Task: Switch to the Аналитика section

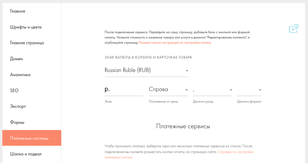Action: (x=20, y=75)
